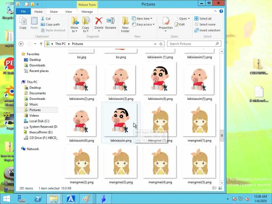Switch to the Manage ribbon tab
The image size is (272, 204).
tap(87, 12)
